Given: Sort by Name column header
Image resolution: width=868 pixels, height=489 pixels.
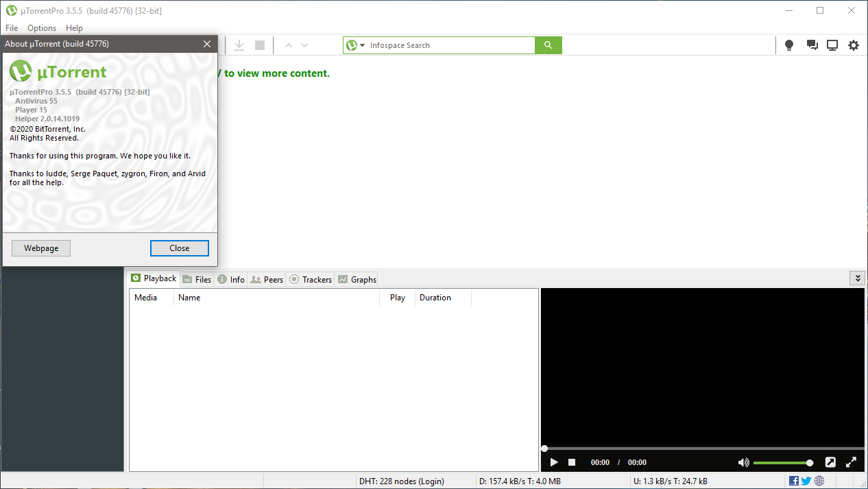Looking at the screenshot, I should pyautogui.click(x=277, y=298).
